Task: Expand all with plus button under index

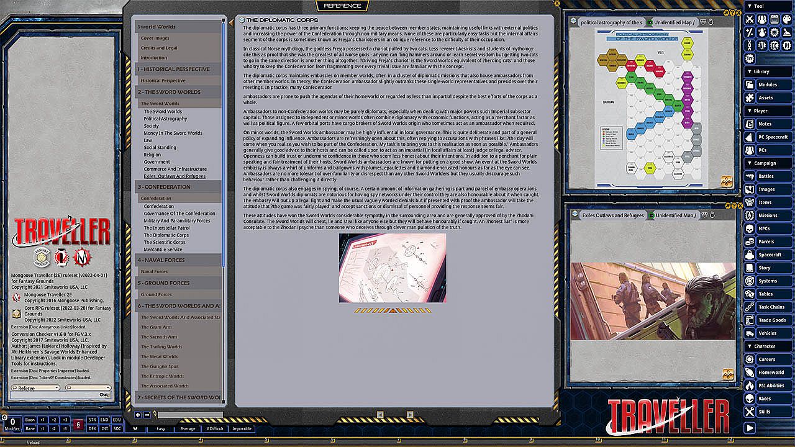Action: pyautogui.click(x=138, y=415)
